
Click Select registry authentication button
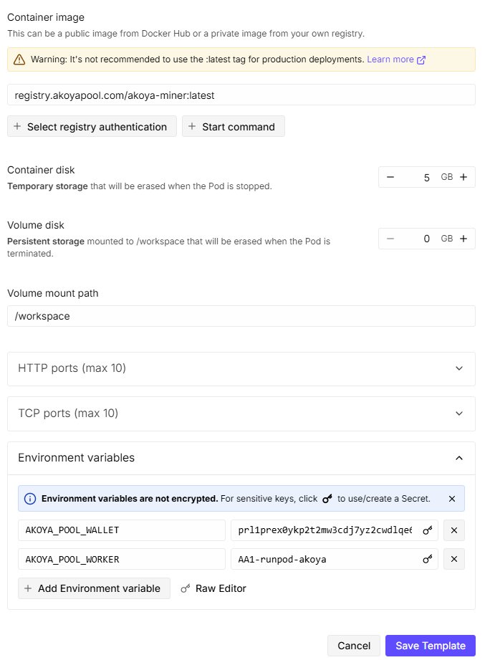click(92, 126)
